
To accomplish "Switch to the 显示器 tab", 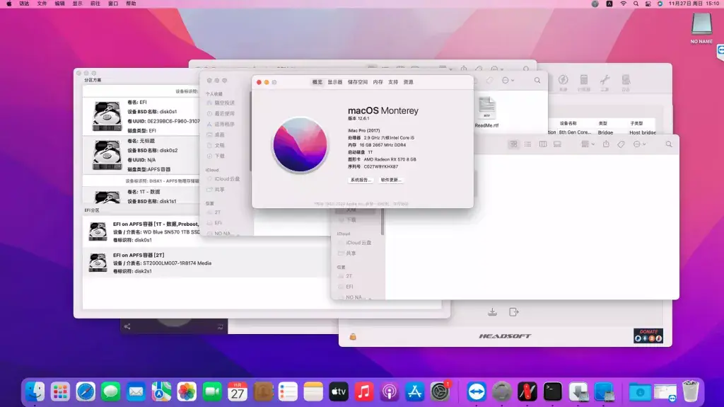I will coord(334,82).
